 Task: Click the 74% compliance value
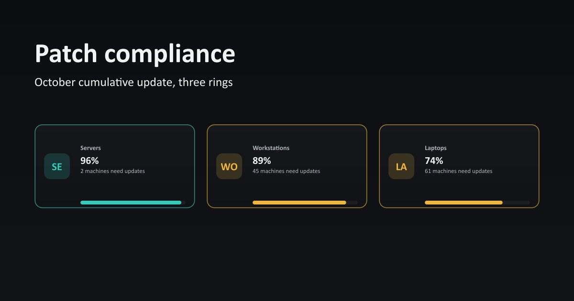(x=434, y=161)
